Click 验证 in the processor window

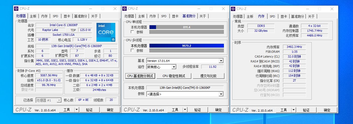pos(89,110)
